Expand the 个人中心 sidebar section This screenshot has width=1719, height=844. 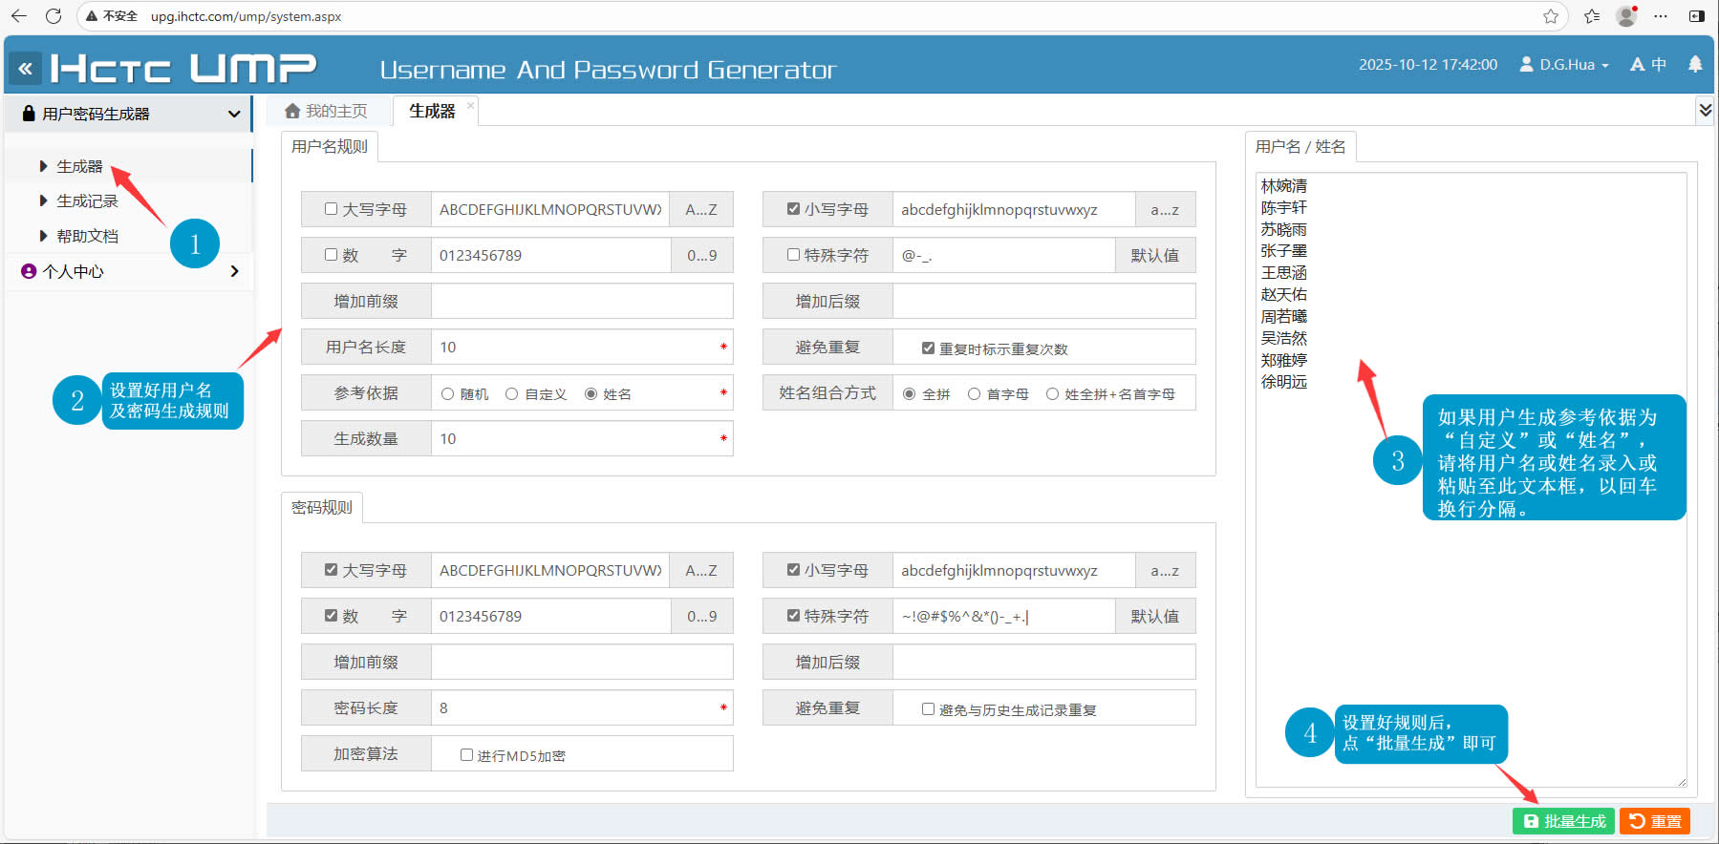(234, 271)
